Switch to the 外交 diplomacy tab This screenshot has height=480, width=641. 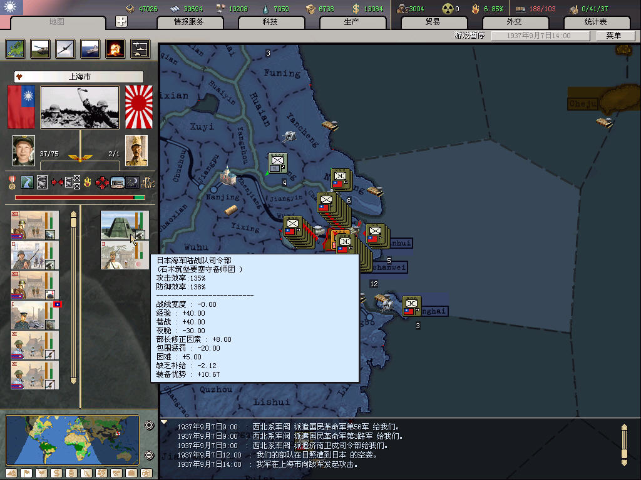click(x=513, y=22)
